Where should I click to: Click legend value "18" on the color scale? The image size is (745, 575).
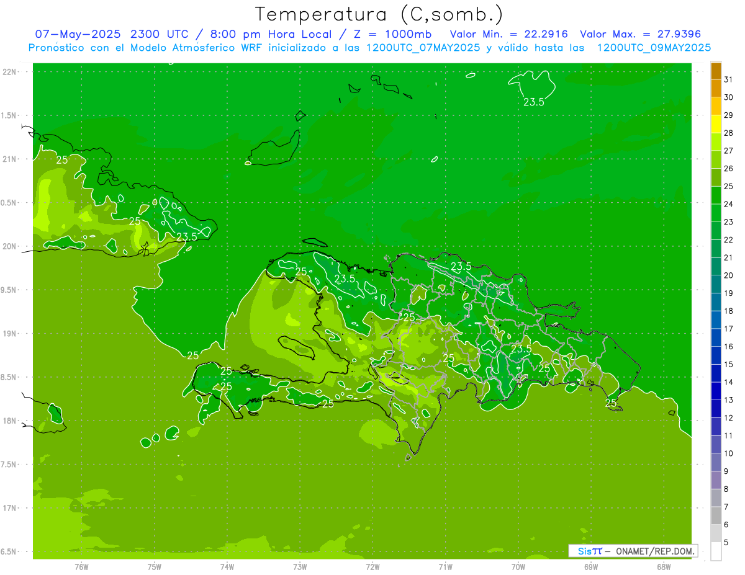pos(728,311)
